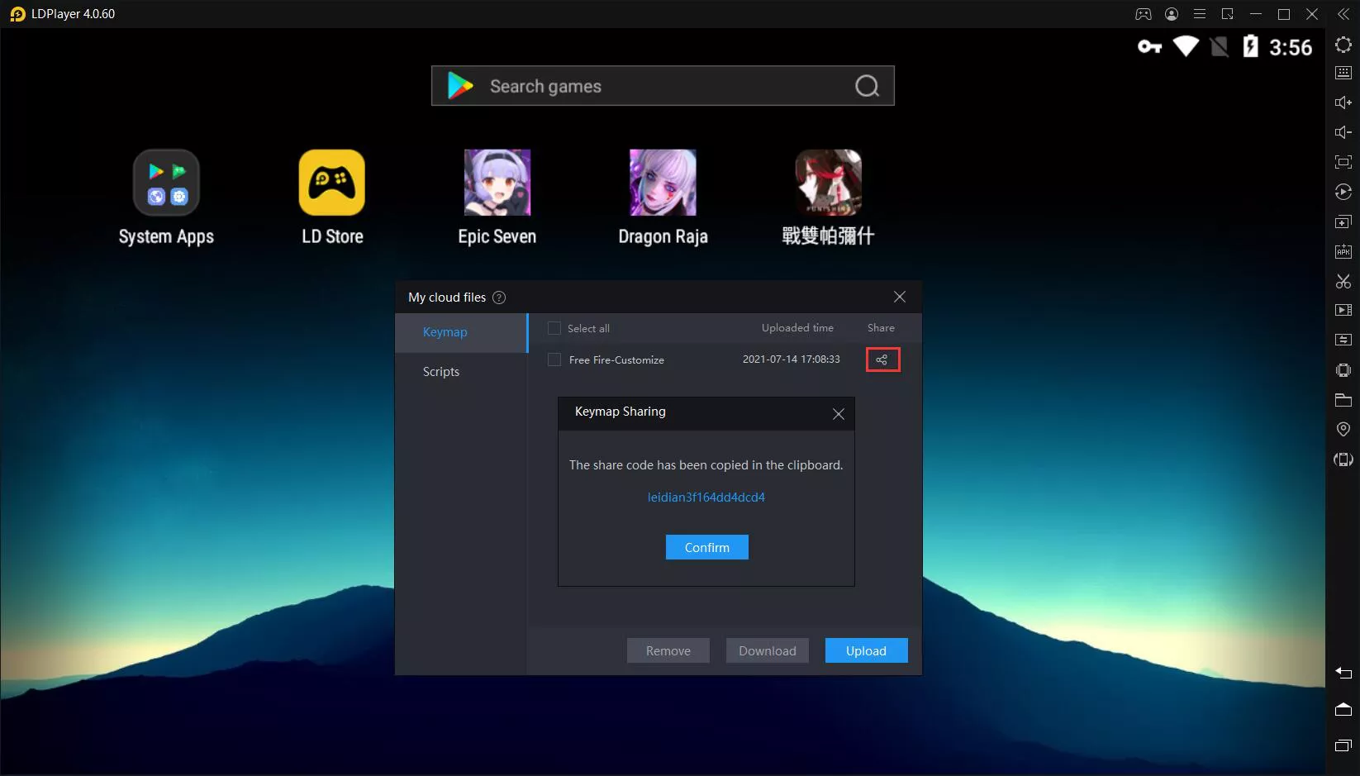Viewport: 1360px width, 776px height.
Task: Open multi-instance plus icon in sidebar
Action: (x=1343, y=221)
